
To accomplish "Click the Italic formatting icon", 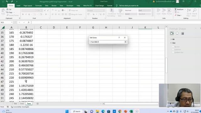I will click(26, 14).
